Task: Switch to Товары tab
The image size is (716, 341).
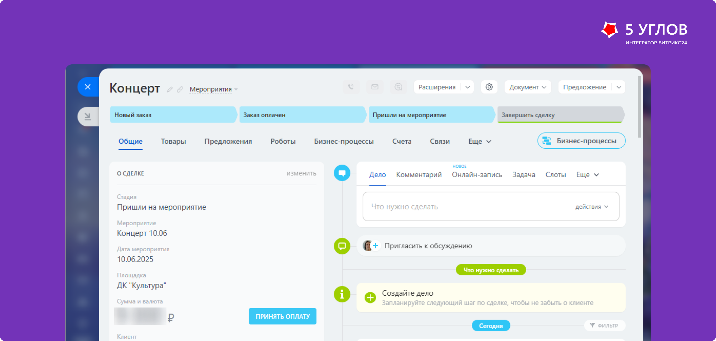Action: pos(173,142)
